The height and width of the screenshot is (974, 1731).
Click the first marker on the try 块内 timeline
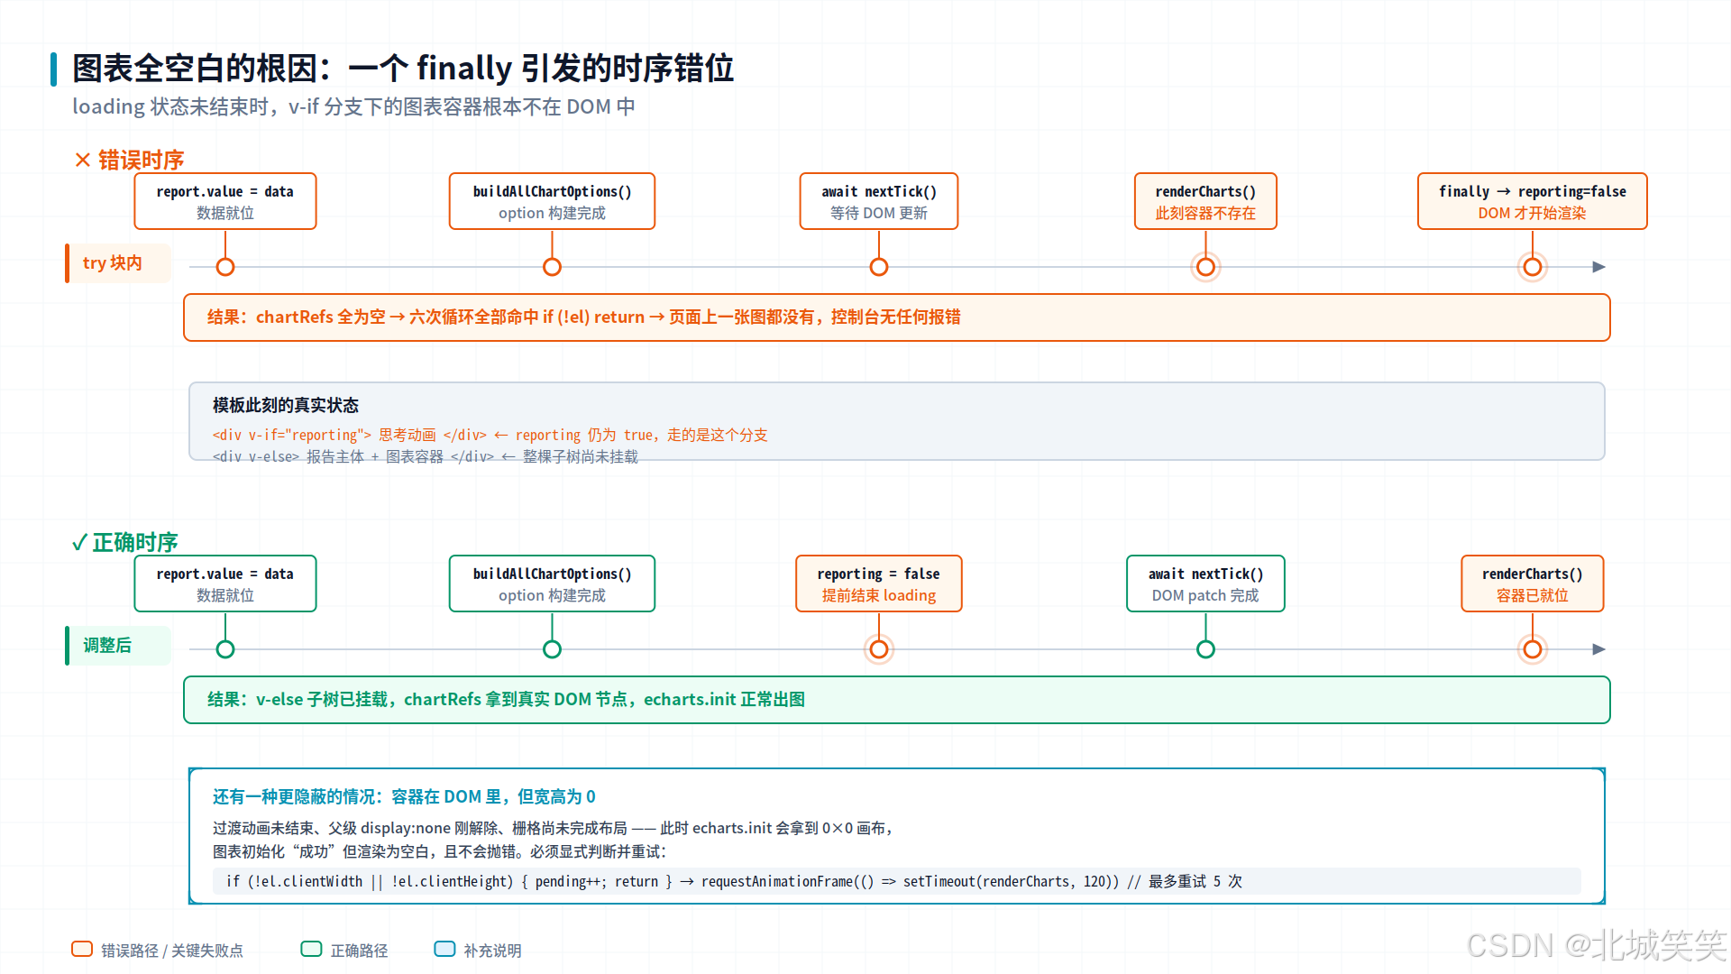225,267
